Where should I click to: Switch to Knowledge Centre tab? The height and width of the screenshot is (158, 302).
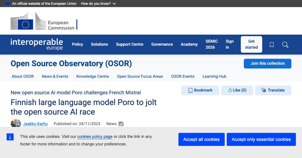92,76
